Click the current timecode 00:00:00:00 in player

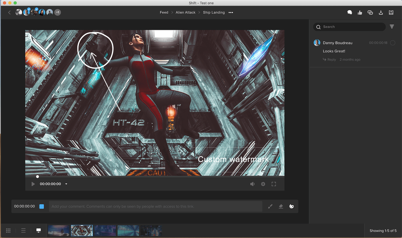click(x=50, y=184)
